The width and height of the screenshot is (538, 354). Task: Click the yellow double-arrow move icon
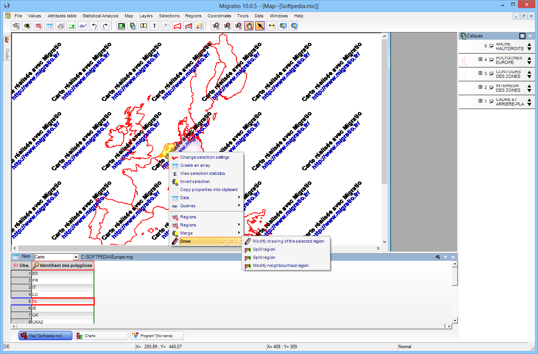(x=272, y=26)
